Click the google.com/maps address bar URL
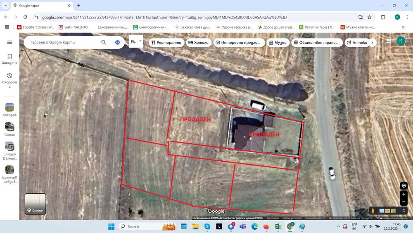Viewport: 413px width, 233px height. click(164, 17)
